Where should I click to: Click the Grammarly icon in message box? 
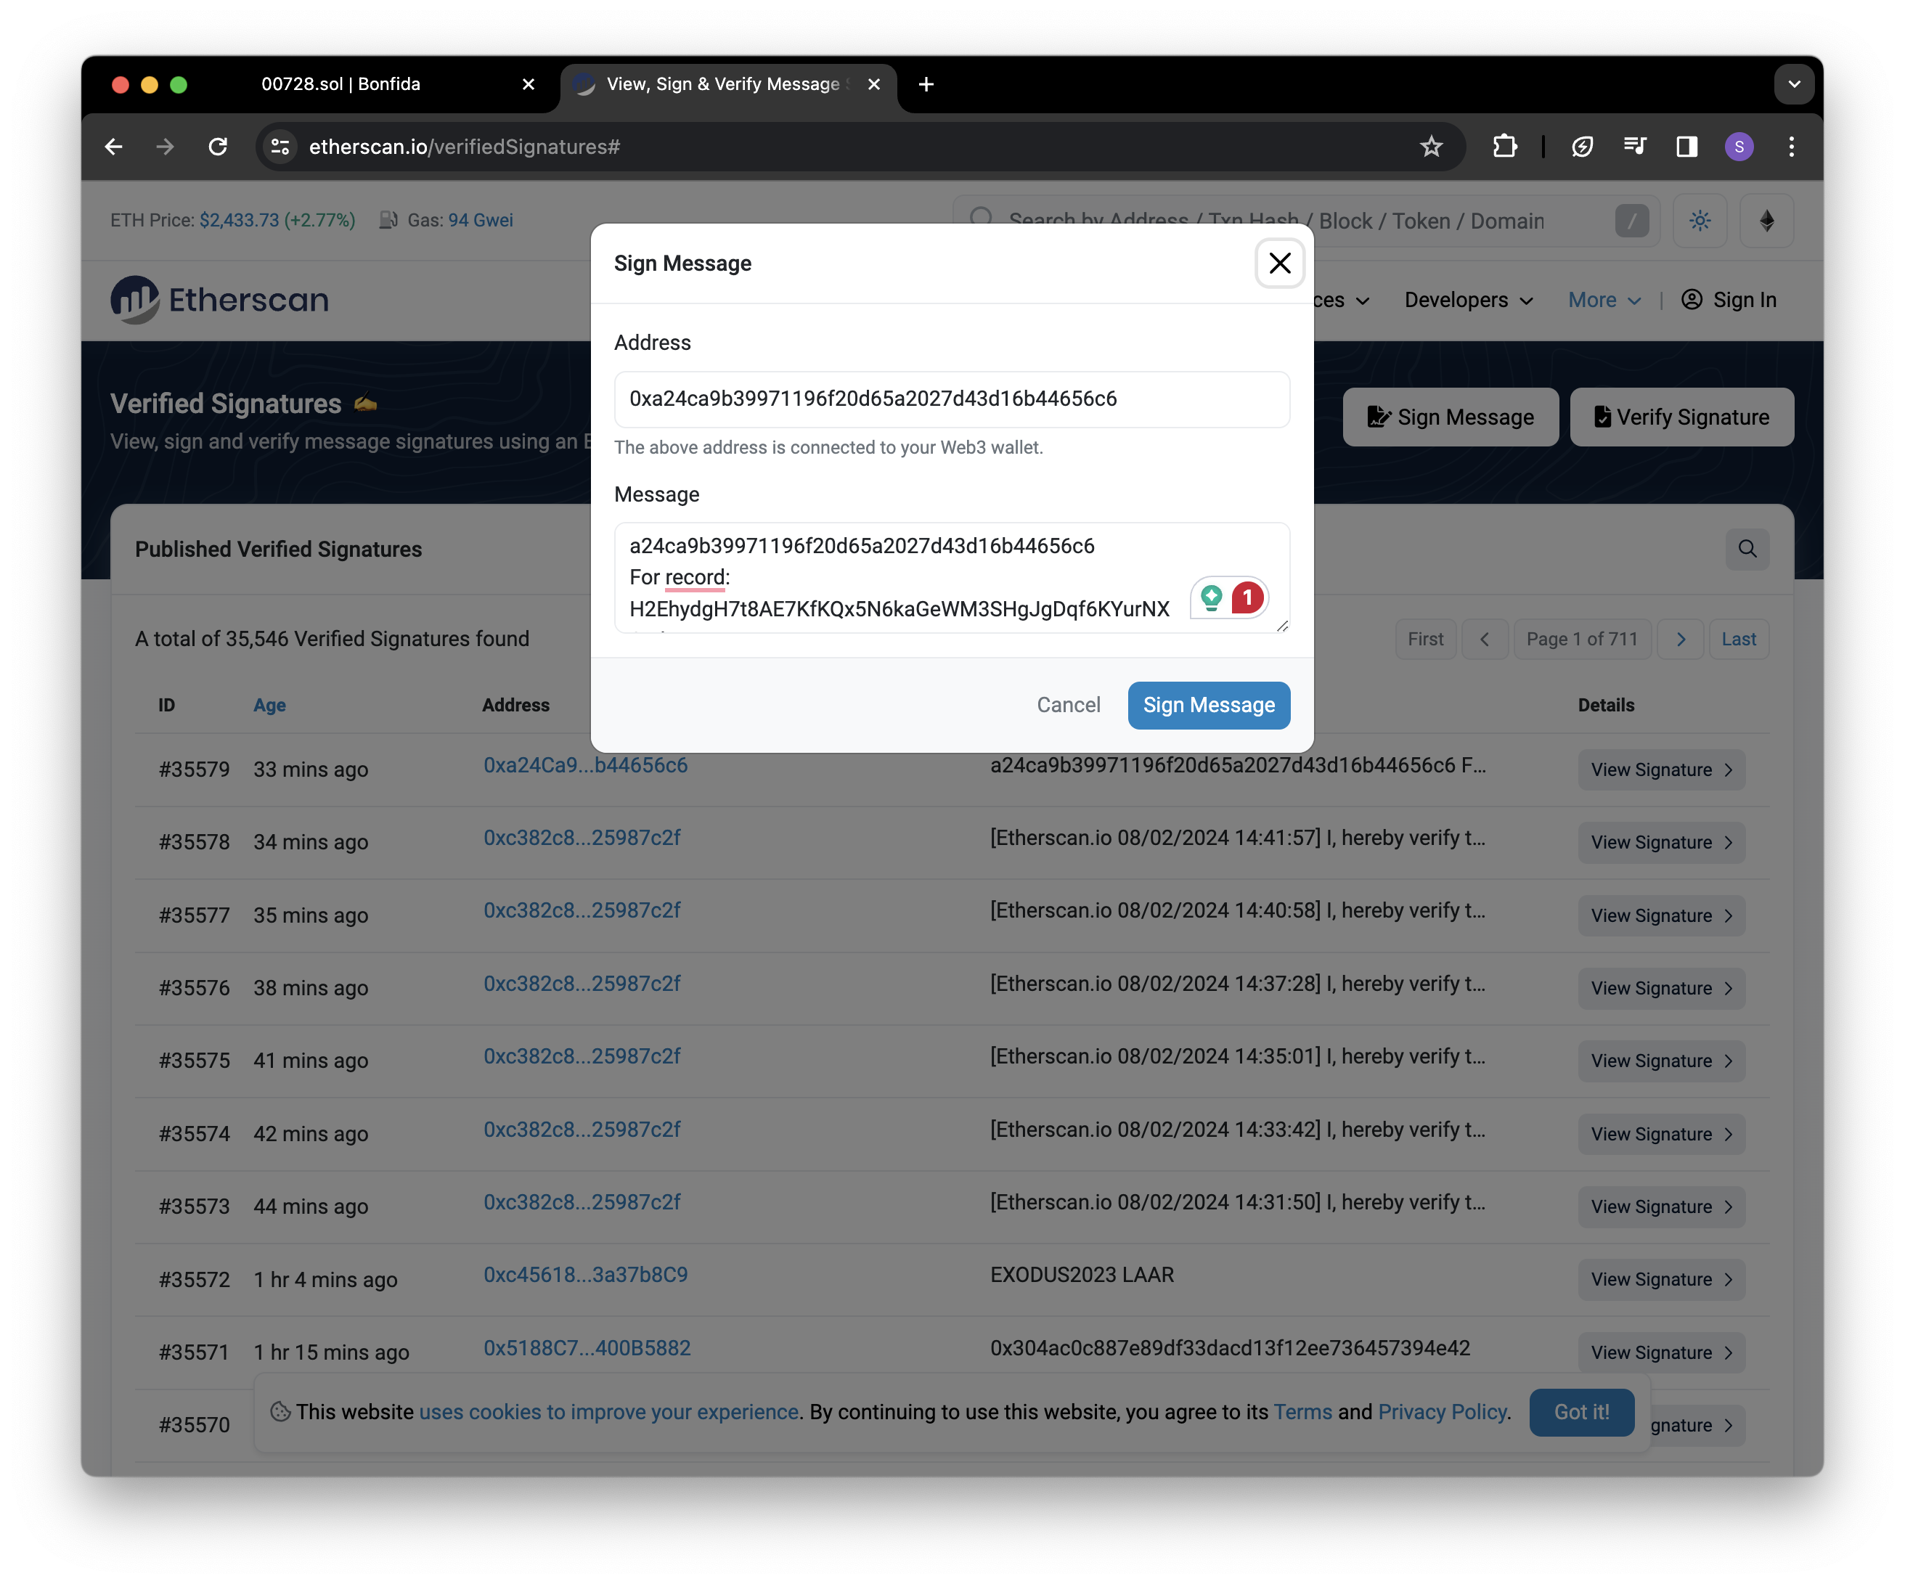(x=1211, y=597)
